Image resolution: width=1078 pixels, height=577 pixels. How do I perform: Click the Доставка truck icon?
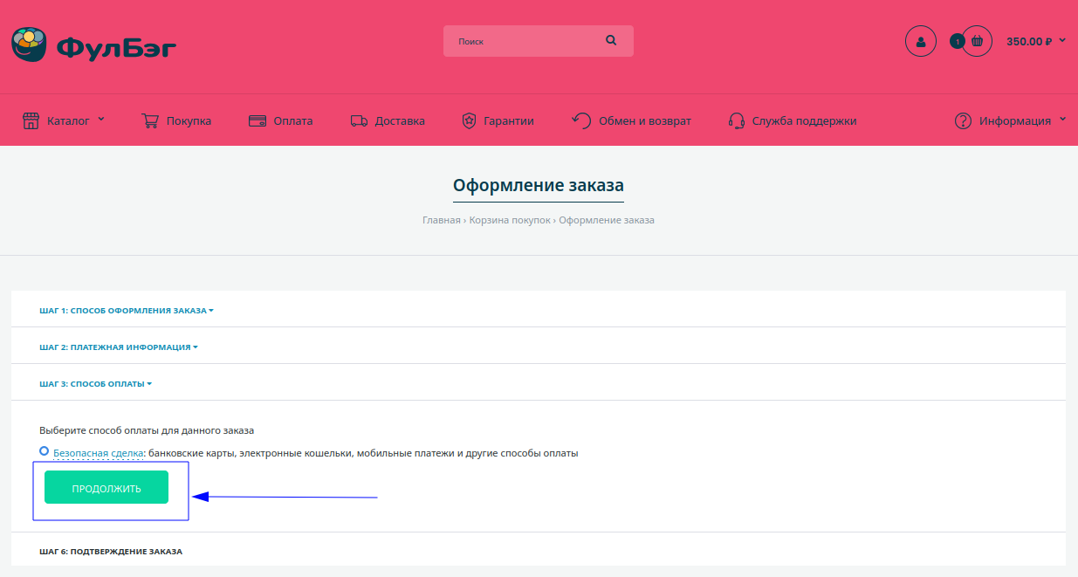click(359, 120)
